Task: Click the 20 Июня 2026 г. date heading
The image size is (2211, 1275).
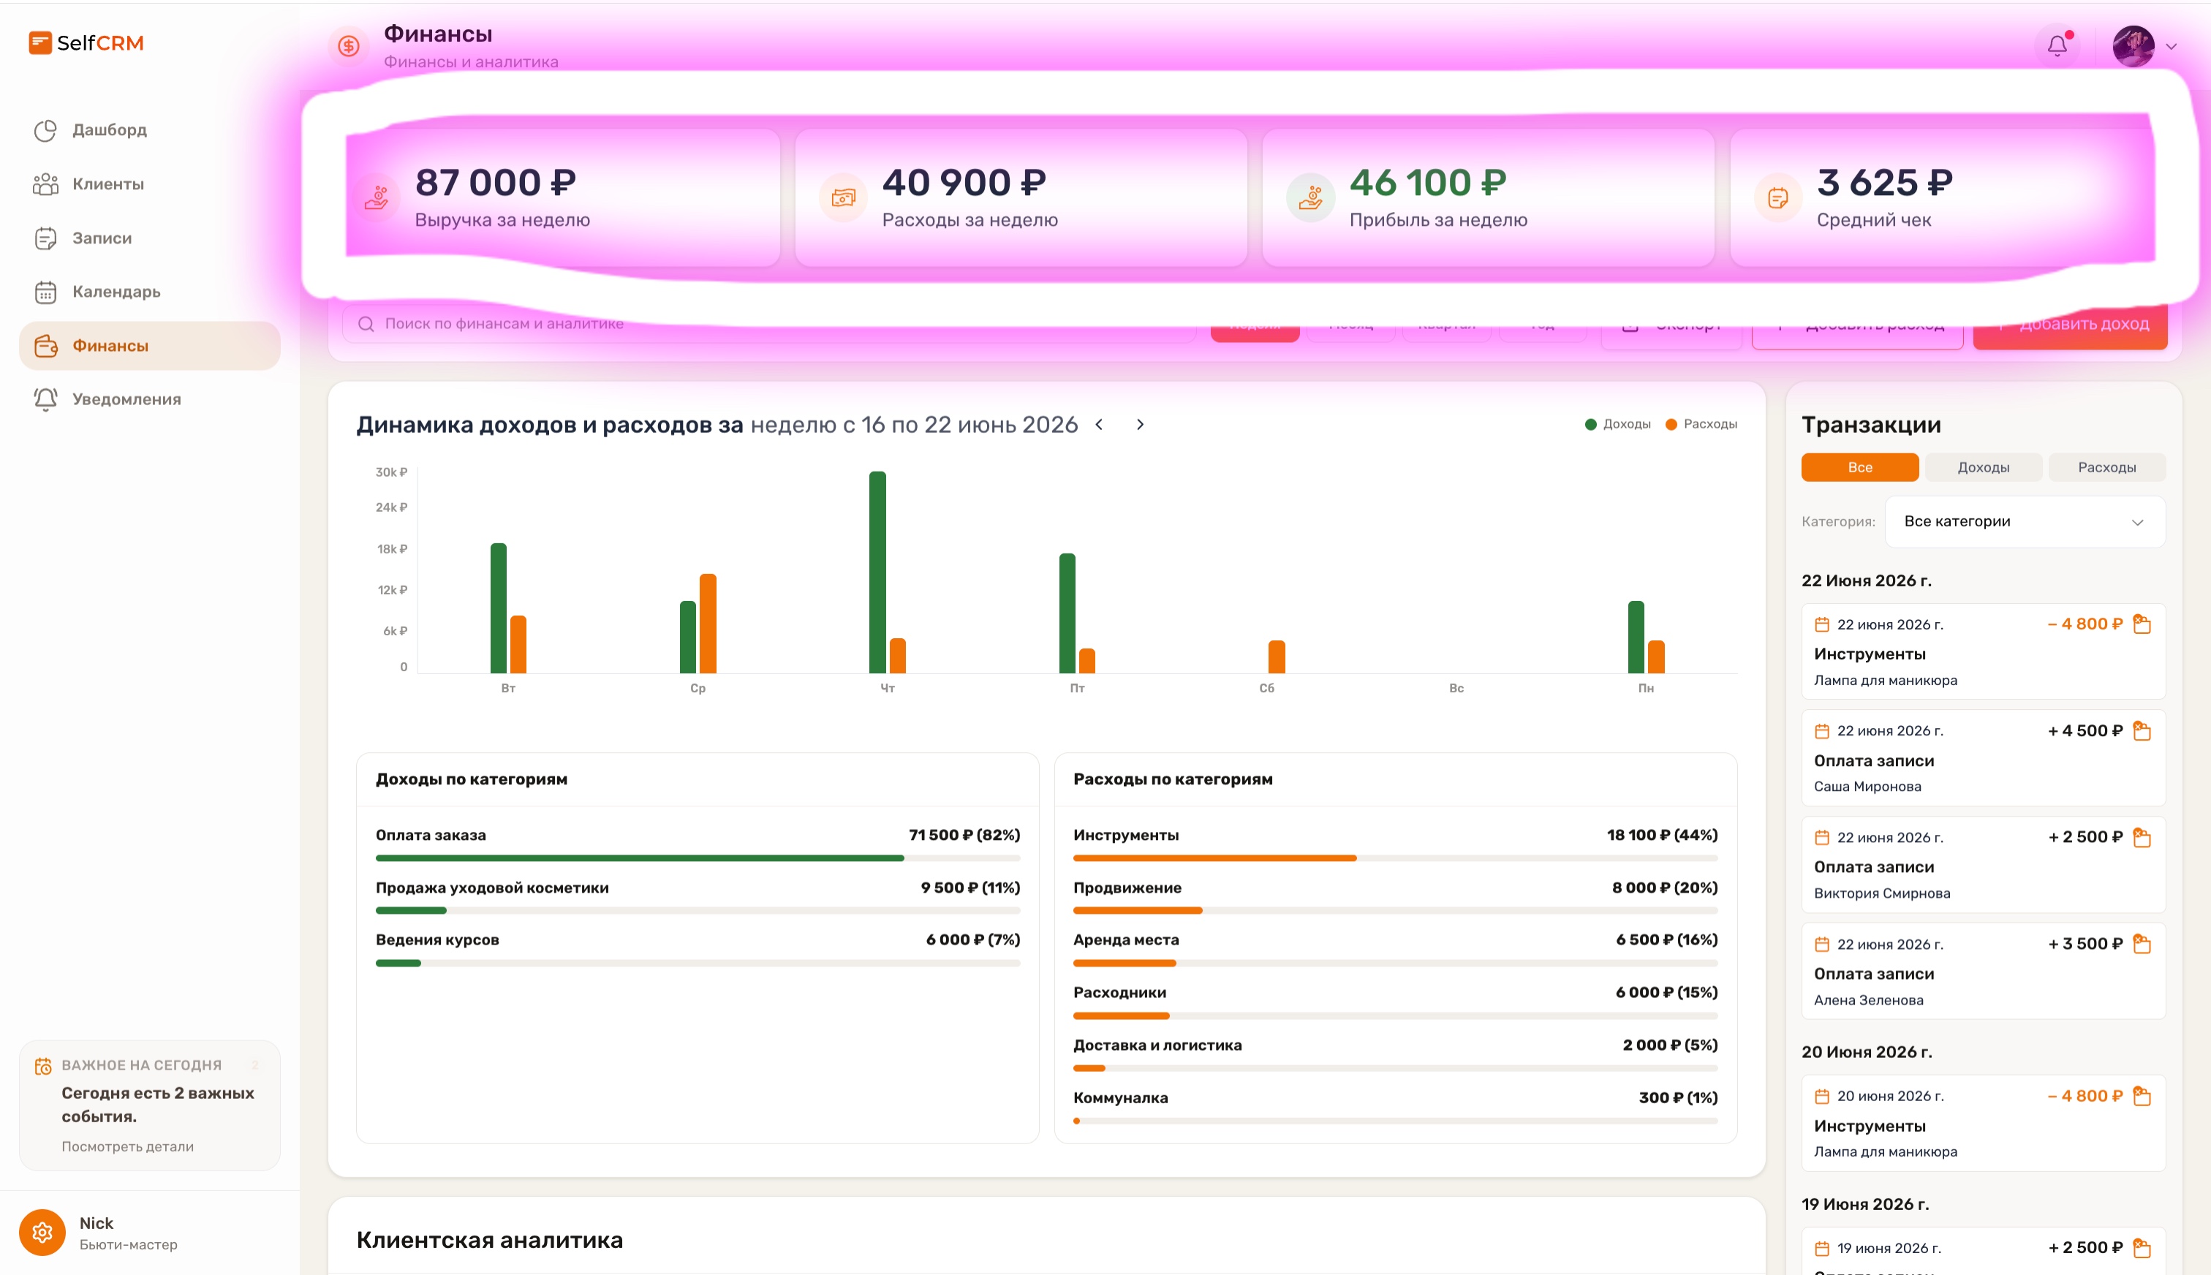Action: [1867, 1053]
